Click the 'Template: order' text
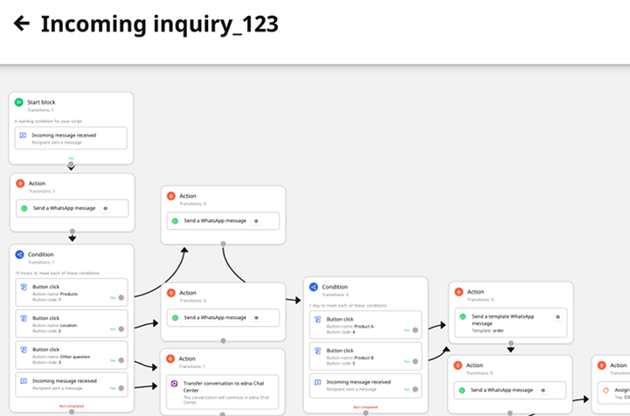Image resolution: width=630 pixels, height=416 pixels. click(x=488, y=331)
